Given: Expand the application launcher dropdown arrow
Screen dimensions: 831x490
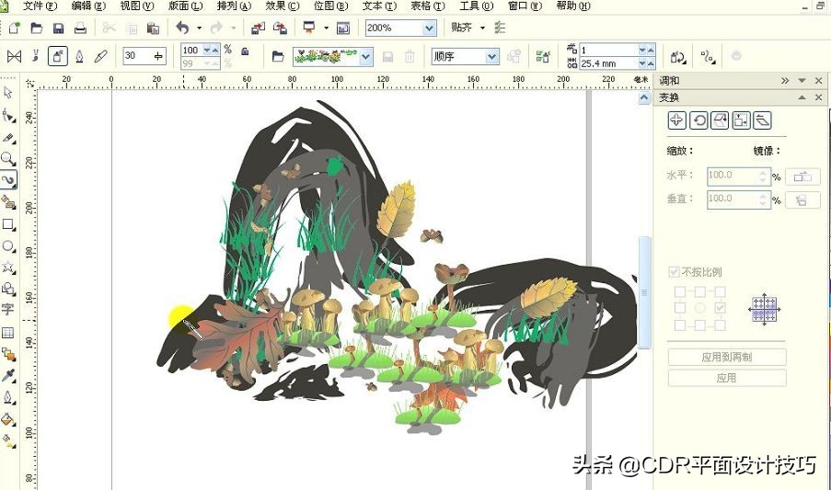Looking at the screenshot, I should [326, 28].
